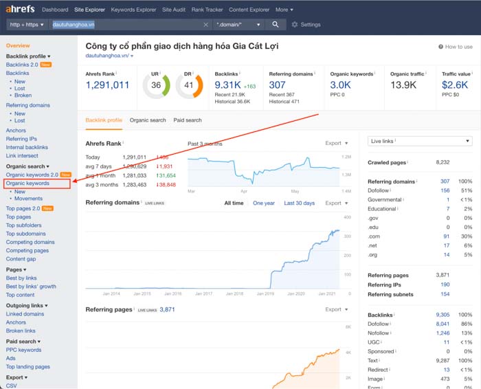Open Linked domains in the sidebar
Screen dimensions: 481x389
click(25, 314)
